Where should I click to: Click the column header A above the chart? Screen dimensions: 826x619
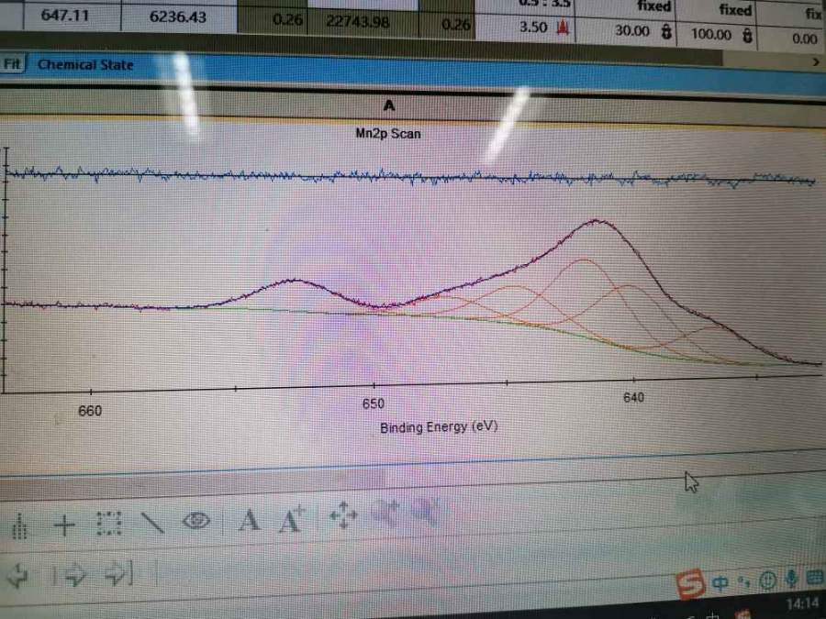pyautogui.click(x=389, y=105)
